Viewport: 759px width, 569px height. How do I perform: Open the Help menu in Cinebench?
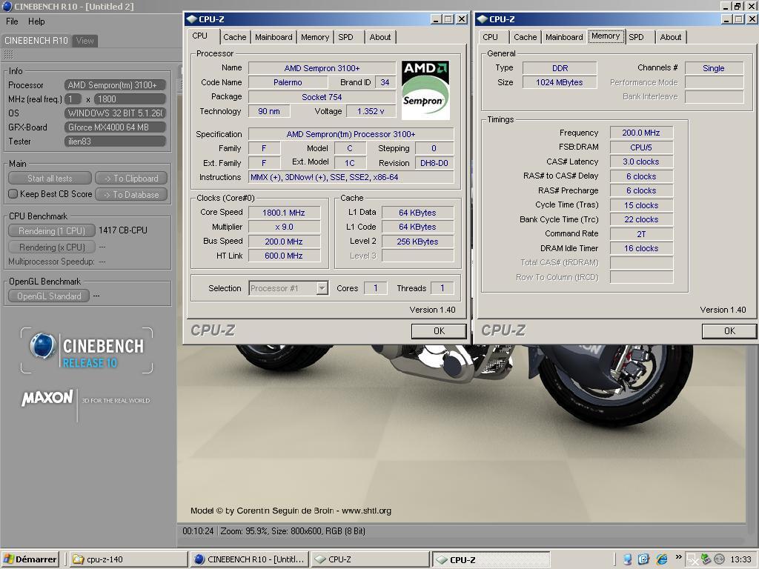[x=36, y=21]
